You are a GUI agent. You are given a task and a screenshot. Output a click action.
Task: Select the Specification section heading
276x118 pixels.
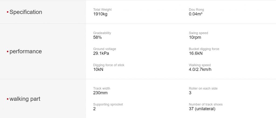[x=26, y=12]
